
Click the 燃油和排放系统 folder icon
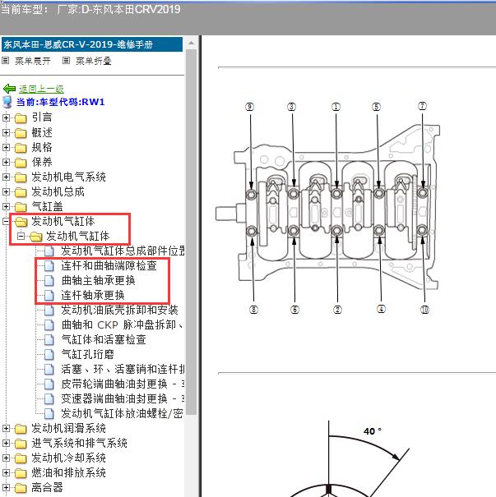pyautogui.click(x=21, y=473)
